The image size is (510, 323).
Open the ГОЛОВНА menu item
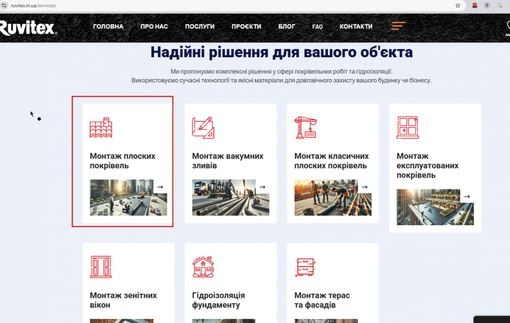(108, 27)
